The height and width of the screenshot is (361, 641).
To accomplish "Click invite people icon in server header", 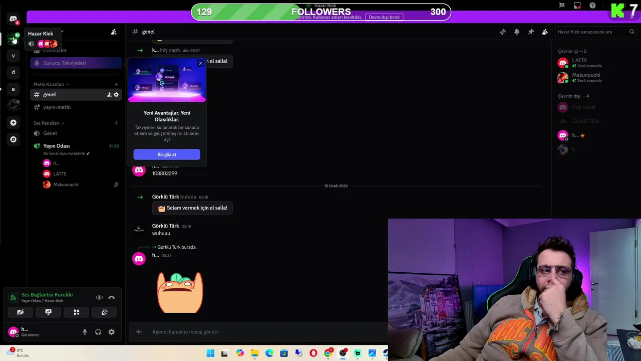I will point(114,32).
